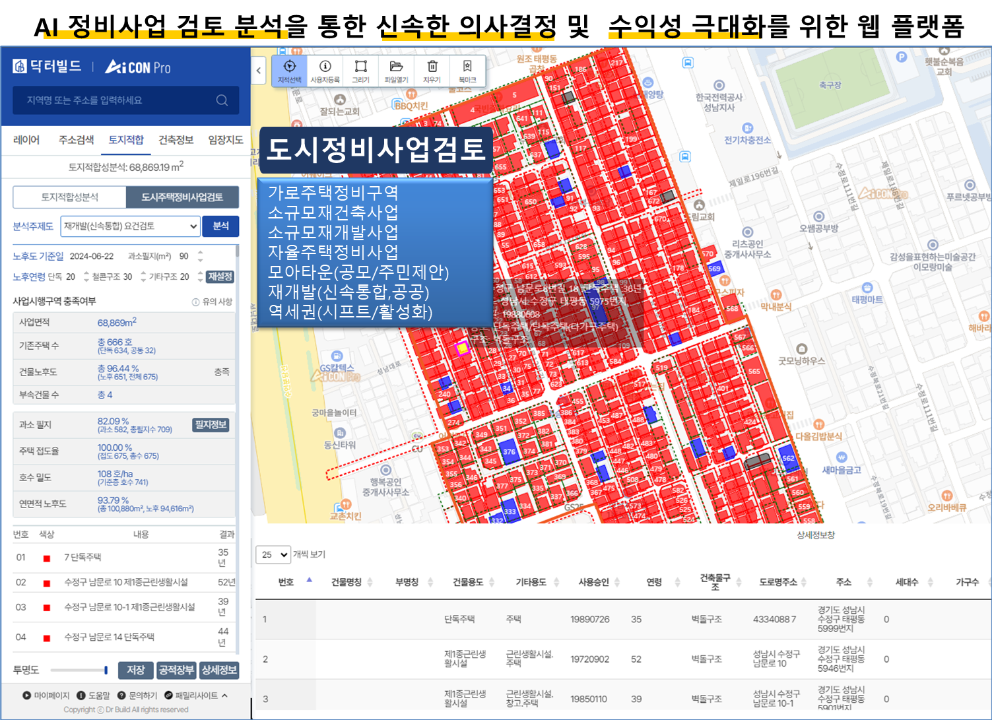Click the red swatch for row 01
Viewport: 992px width, 720px height.
(47, 558)
